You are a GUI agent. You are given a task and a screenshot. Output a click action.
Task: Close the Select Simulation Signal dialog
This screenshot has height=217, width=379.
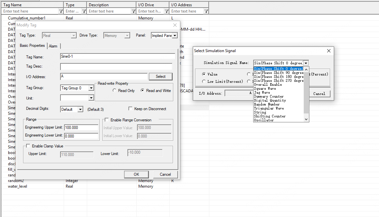[x=328, y=51]
